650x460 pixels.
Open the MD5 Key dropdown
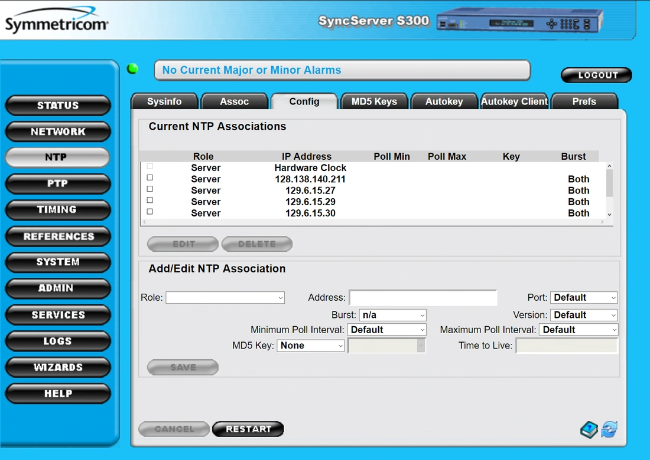(311, 346)
